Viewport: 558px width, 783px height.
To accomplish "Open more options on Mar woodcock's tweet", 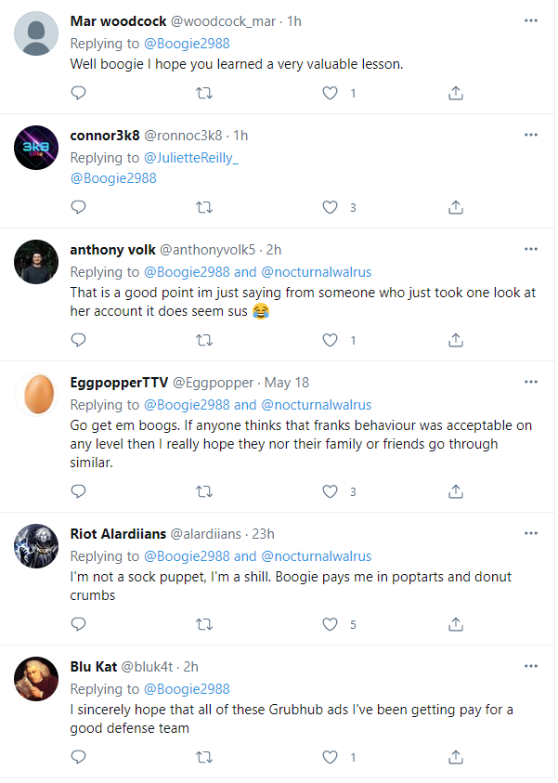I will coord(531,20).
